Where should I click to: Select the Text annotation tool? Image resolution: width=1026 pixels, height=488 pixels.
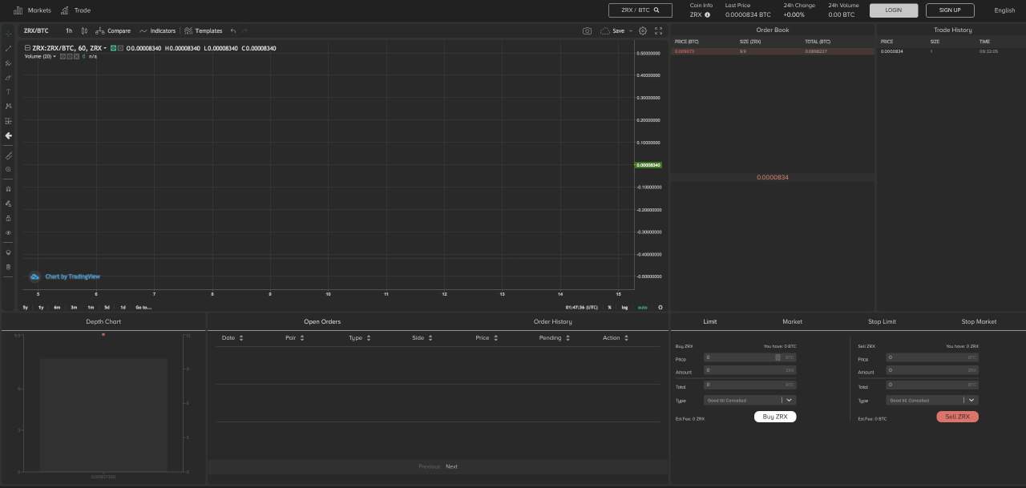(9, 92)
